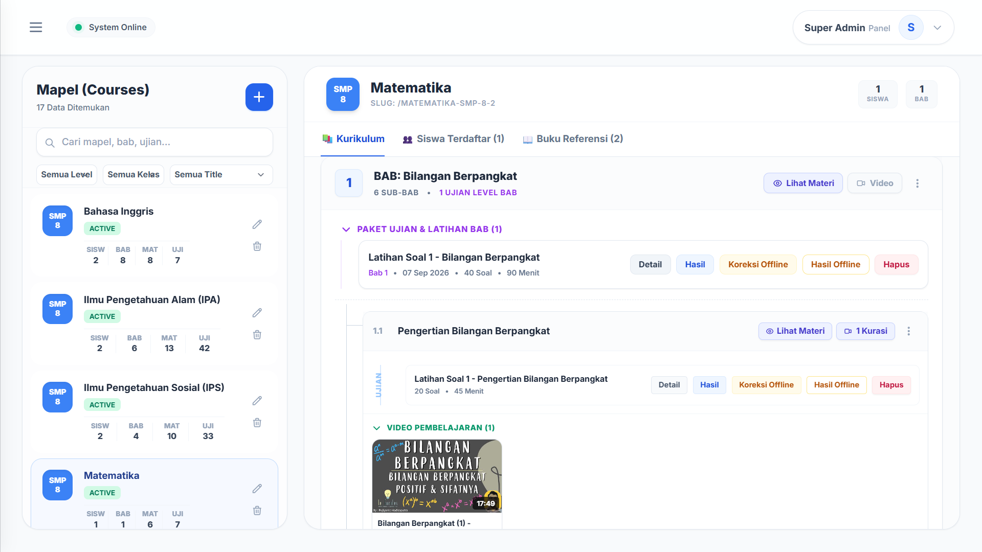Edit the Ilmu Pengetahuan Sosial (IPS) course

[x=257, y=401]
